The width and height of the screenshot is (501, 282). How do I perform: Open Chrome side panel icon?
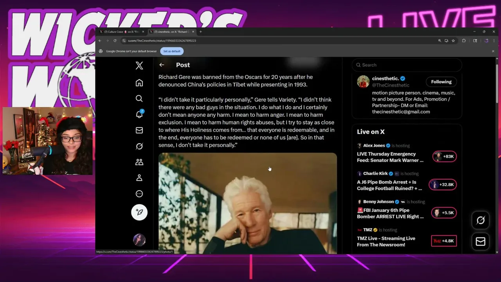click(475, 41)
